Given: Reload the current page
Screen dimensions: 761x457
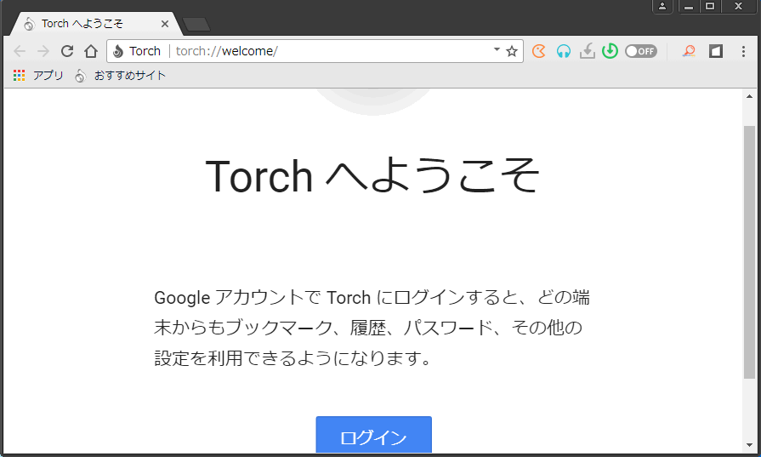Looking at the screenshot, I should click(67, 51).
